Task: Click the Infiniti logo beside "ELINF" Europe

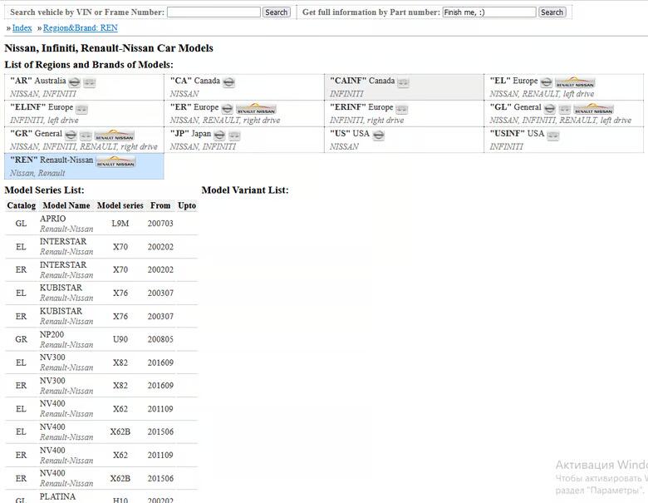Action: coord(81,109)
